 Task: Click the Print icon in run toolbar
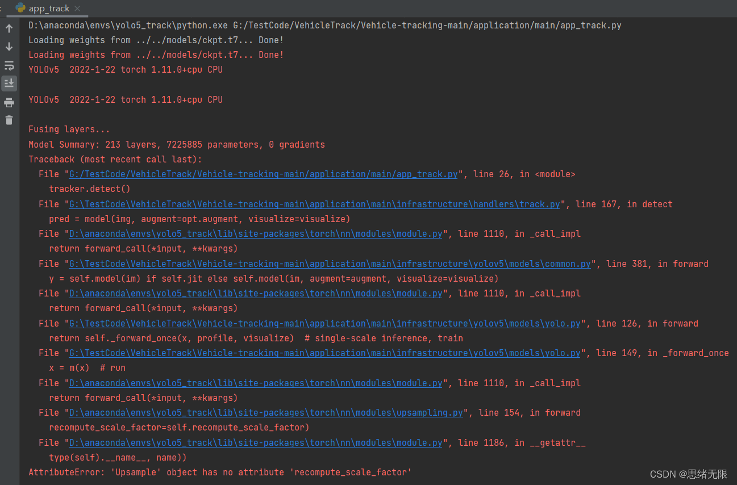click(x=9, y=102)
